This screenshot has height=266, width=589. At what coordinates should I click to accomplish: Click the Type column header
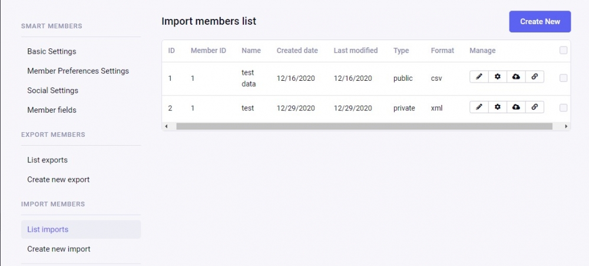tap(401, 50)
